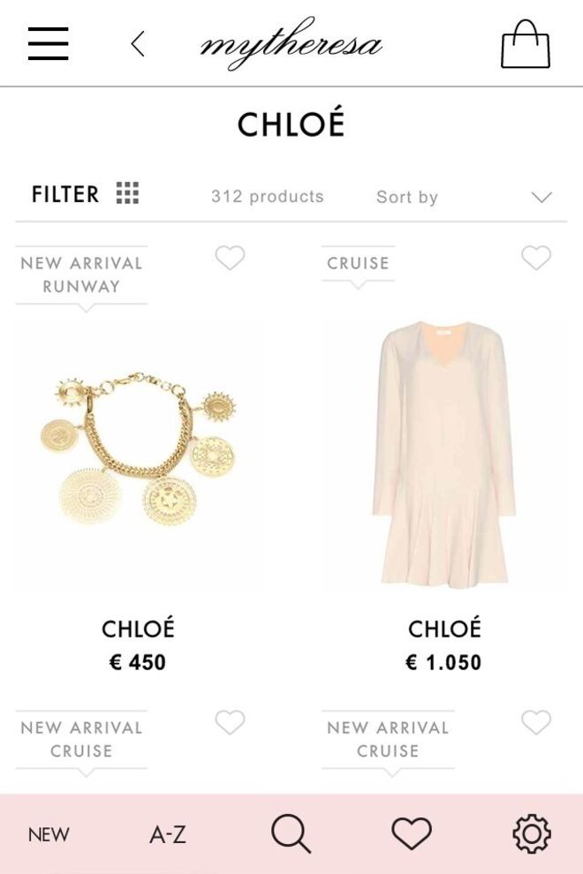Toggle wishlist heart on third product
Image resolution: width=583 pixels, height=874 pixels.
point(230,722)
